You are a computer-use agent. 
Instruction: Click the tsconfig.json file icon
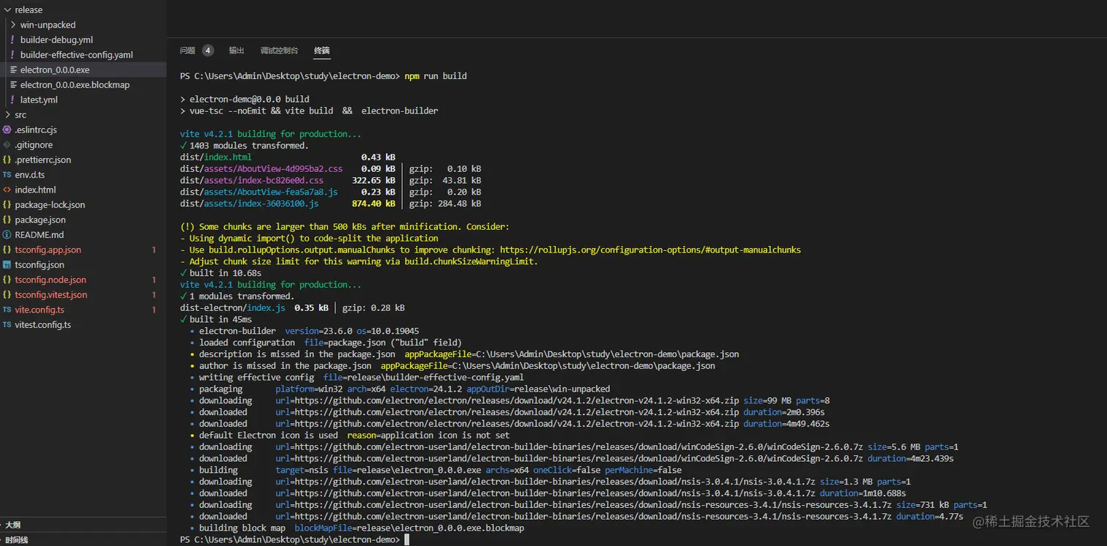7,265
